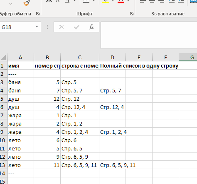The width and height of the screenshot is (197, 184).
Task: Select the Format Painter brush icon
Action: point(27,3)
